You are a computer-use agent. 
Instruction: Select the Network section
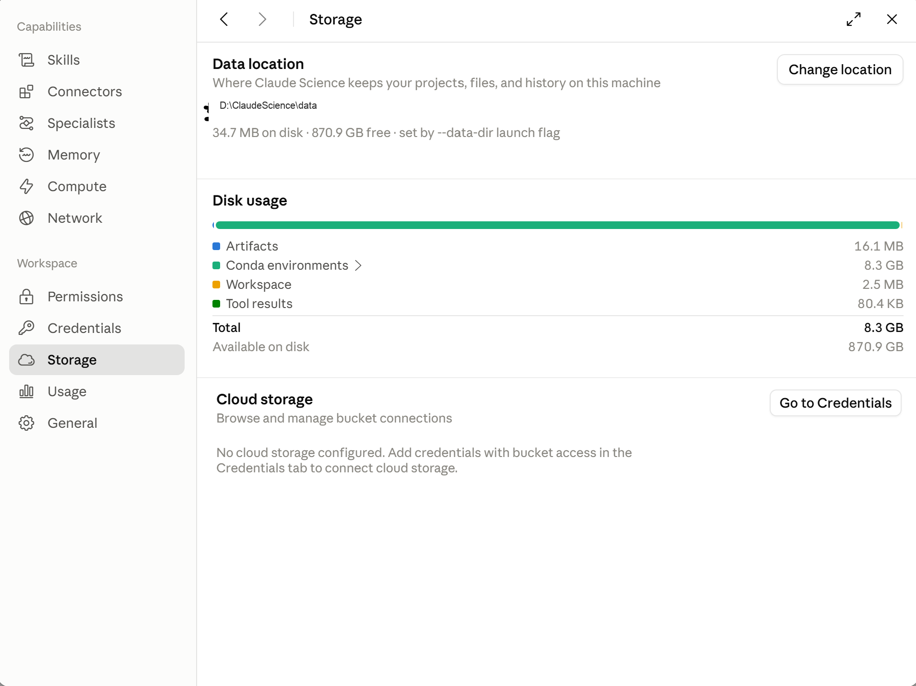pos(97,218)
